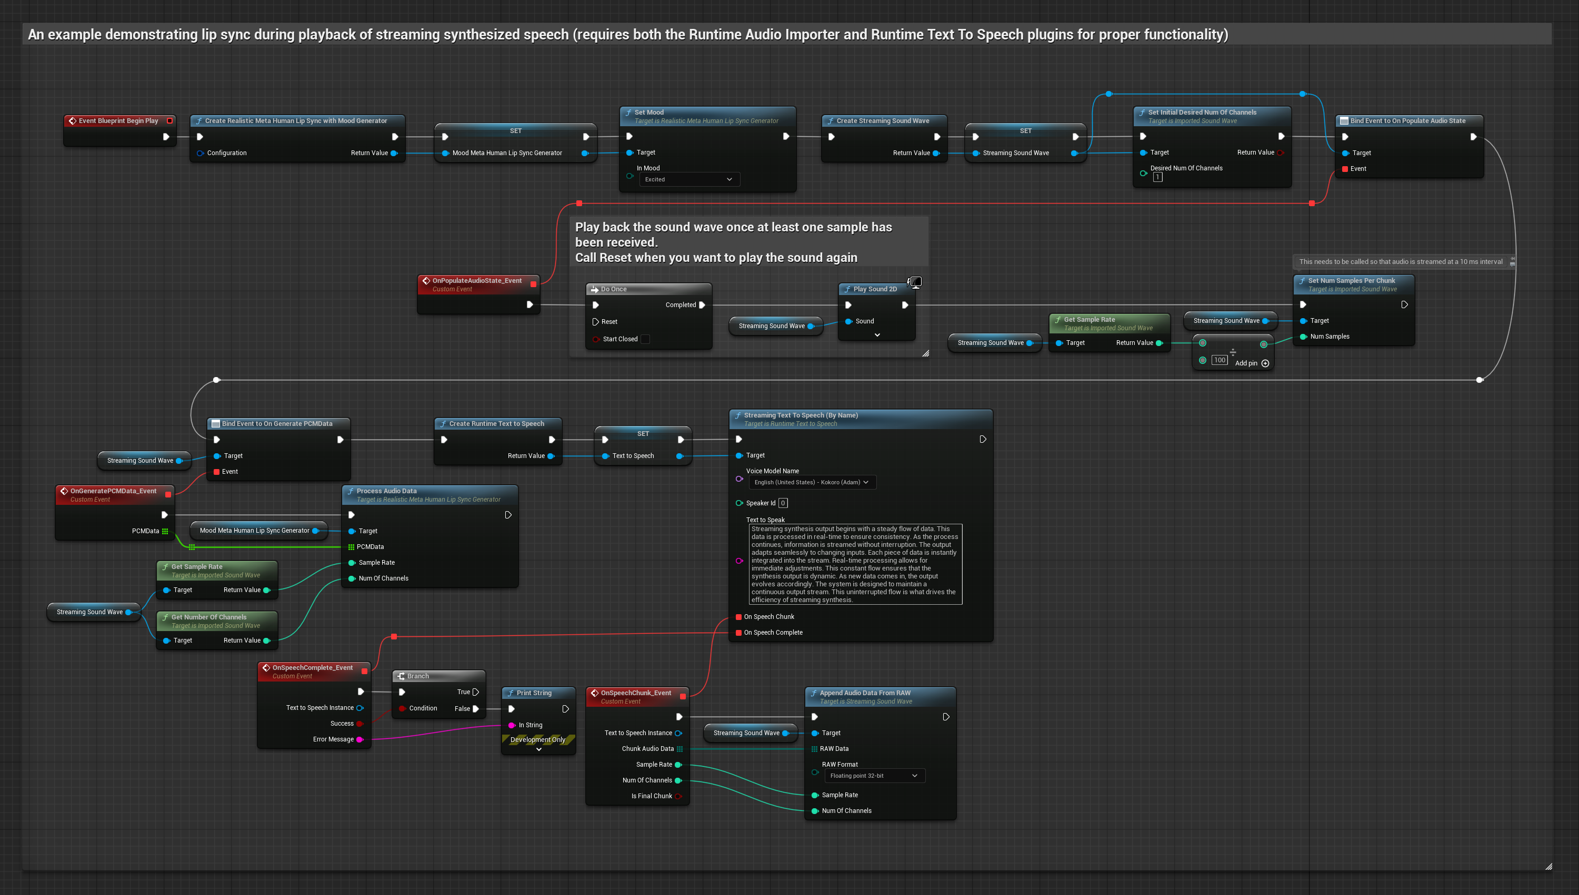Screen dimensions: 1579x895
Task: Expand Play Sound 2D node options arrow
Action: click(x=877, y=335)
